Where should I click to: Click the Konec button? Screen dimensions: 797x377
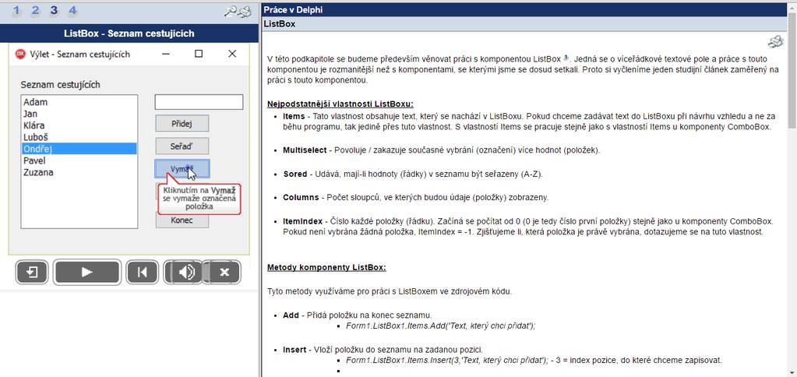pyautogui.click(x=182, y=220)
